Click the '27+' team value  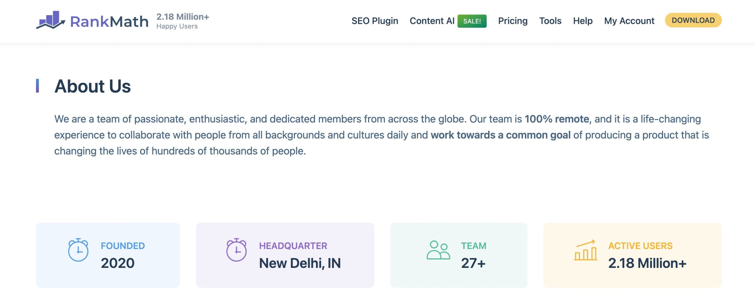coord(473,263)
